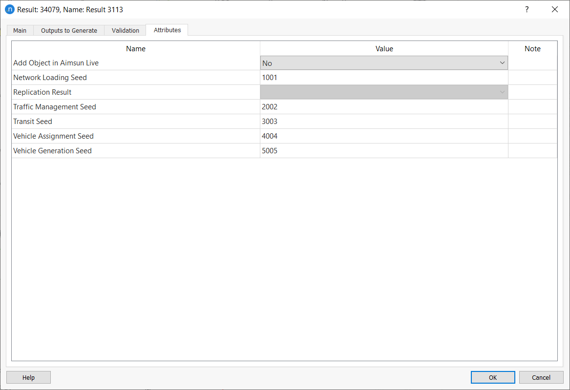Click the Note column header
570x390 pixels.
pyautogui.click(x=532, y=49)
